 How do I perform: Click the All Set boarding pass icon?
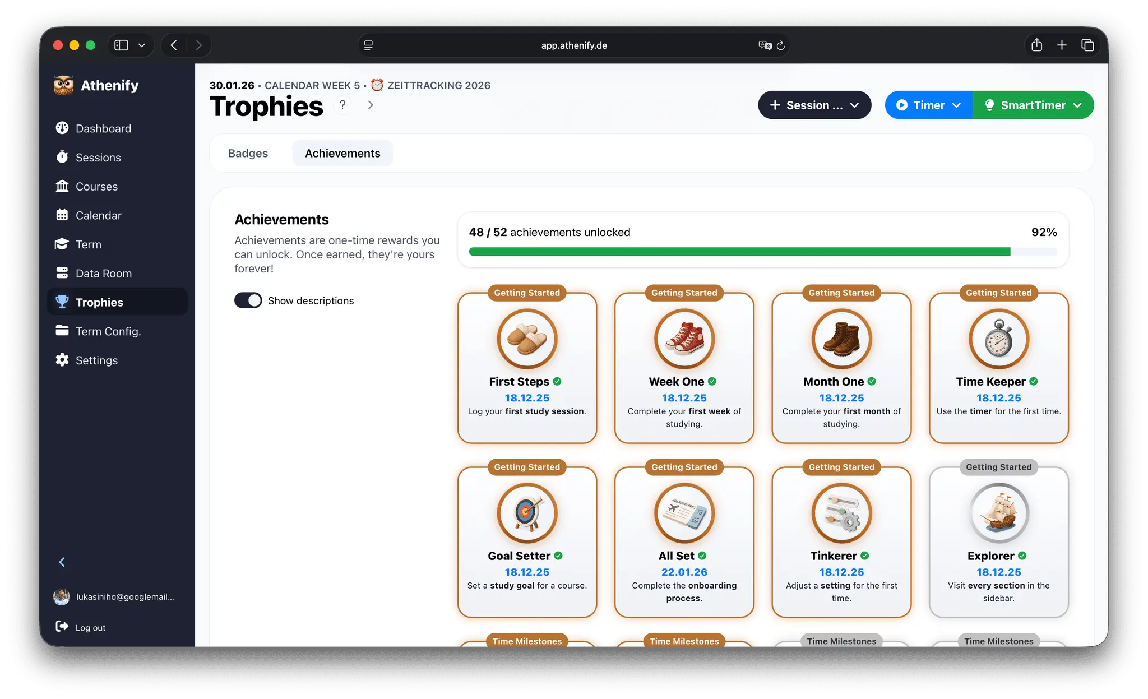pos(684,513)
